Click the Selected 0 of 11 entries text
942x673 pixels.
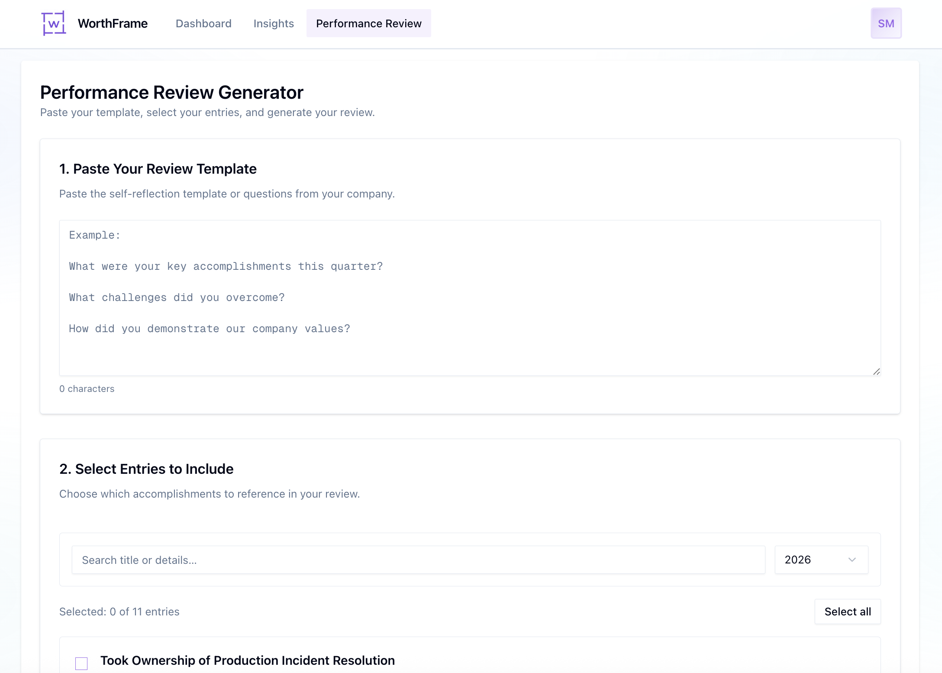(119, 612)
